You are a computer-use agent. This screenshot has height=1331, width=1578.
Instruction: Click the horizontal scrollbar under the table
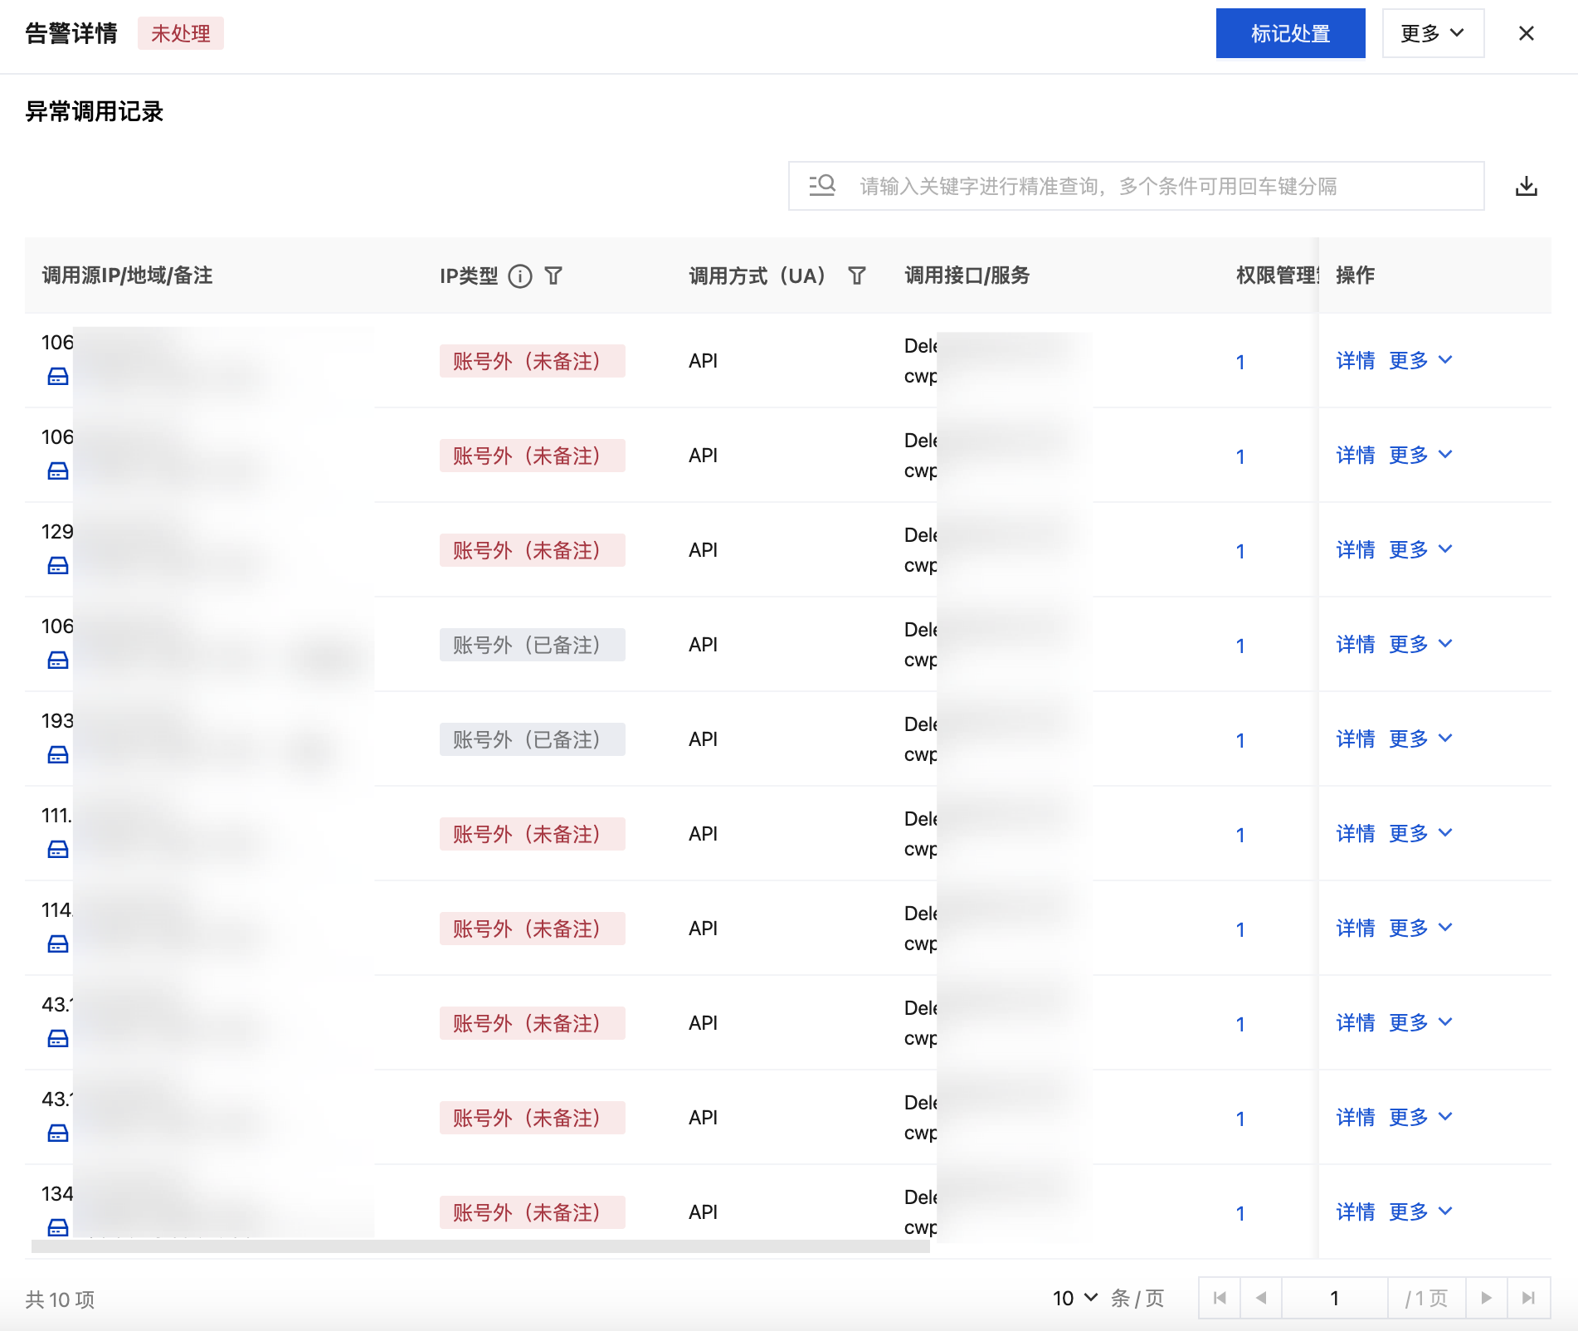coord(480,1246)
